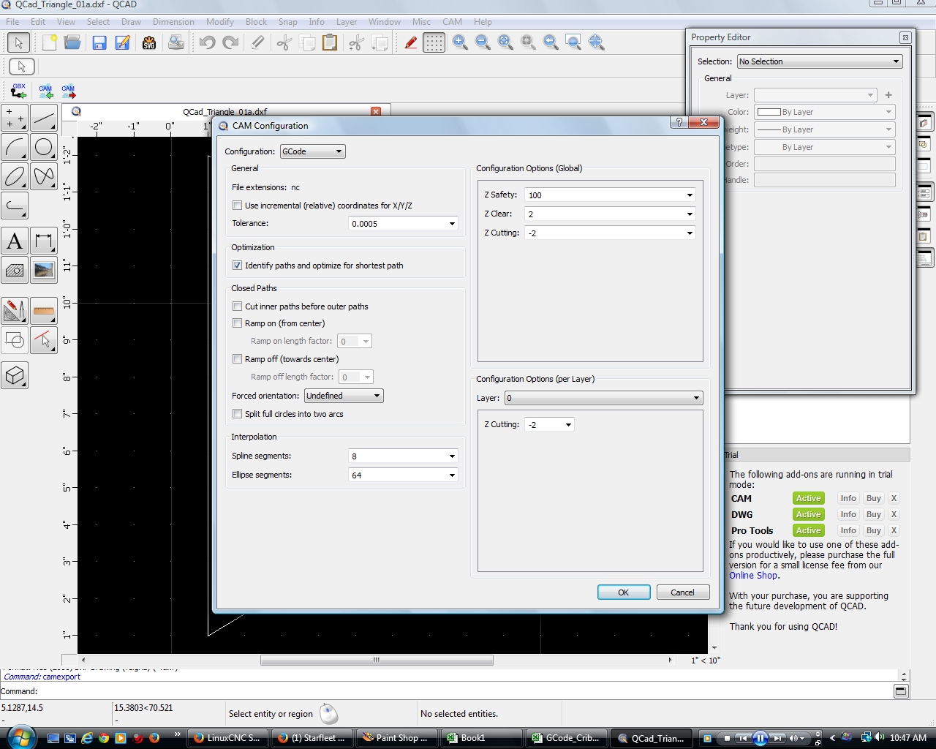
Task: Switch to LinuxCNC taskbar window
Action: pyautogui.click(x=227, y=738)
